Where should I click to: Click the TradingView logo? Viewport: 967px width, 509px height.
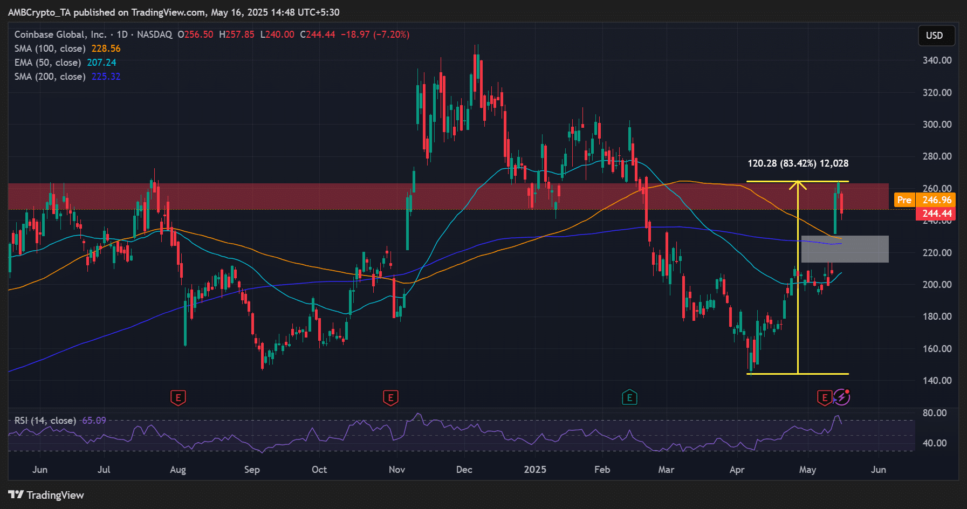coord(46,495)
